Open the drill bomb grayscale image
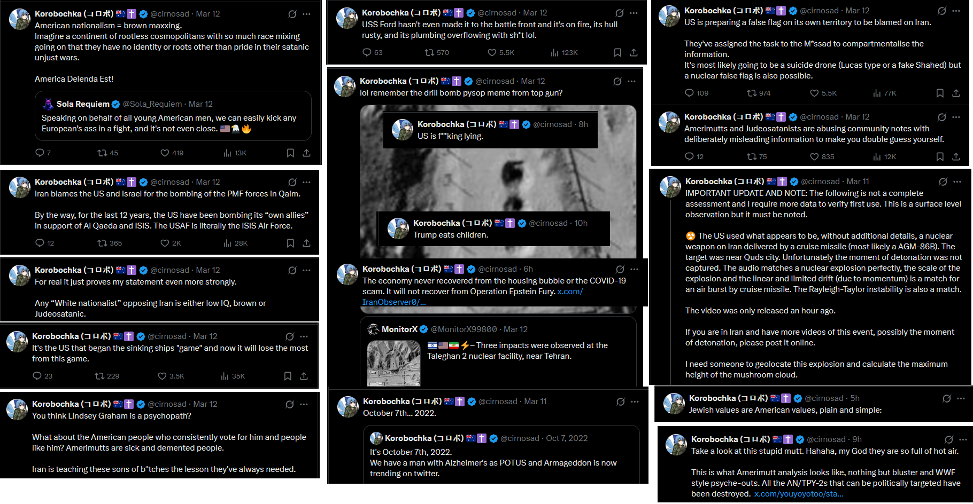Image resolution: width=973 pixels, height=504 pixels. [x=498, y=182]
